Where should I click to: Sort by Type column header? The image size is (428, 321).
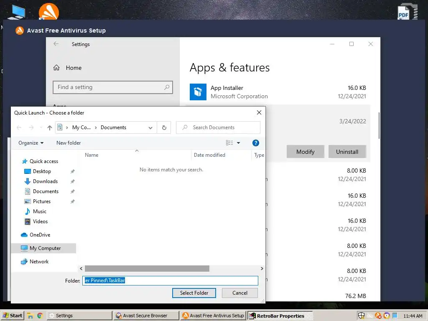[x=259, y=155]
